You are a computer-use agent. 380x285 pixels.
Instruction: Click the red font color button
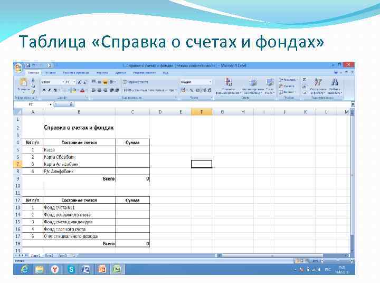pos(82,90)
